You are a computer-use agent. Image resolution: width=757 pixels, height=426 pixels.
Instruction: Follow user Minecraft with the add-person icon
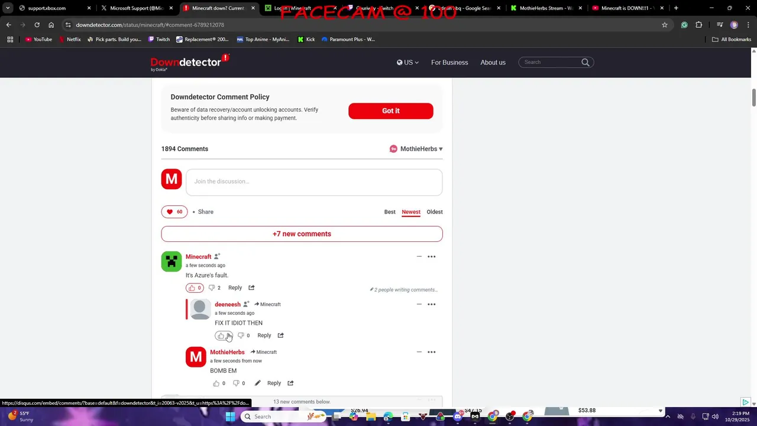217,256
